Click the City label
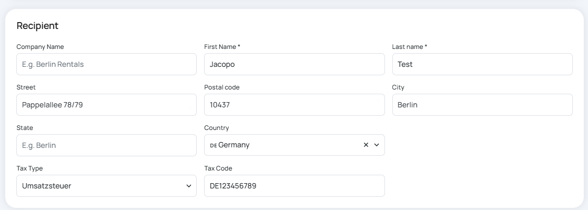 pos(398,87)
